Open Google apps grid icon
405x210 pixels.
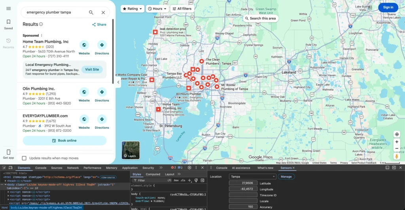click(370, 7)
